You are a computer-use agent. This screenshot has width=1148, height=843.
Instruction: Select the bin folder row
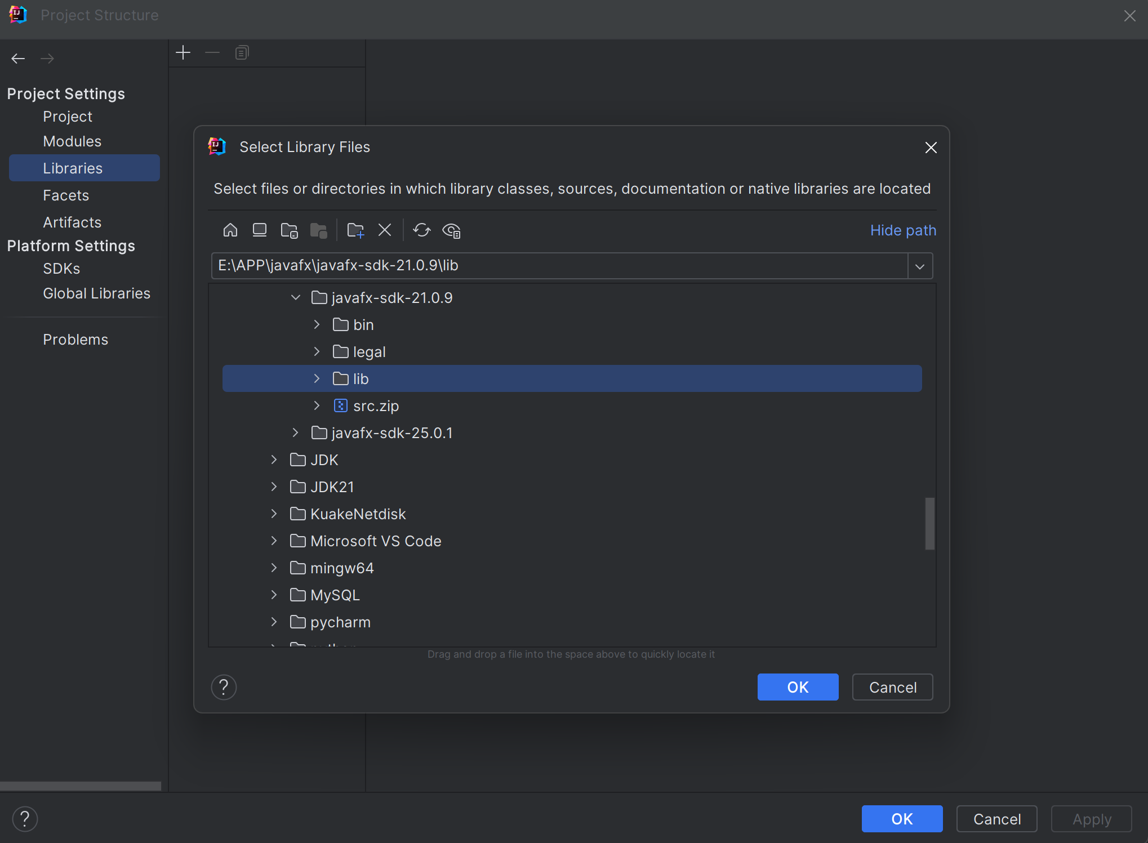(x=572, y=324)
